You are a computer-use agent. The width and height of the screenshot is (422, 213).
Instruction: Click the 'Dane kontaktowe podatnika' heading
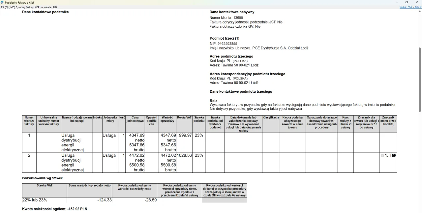coord(45,12)
